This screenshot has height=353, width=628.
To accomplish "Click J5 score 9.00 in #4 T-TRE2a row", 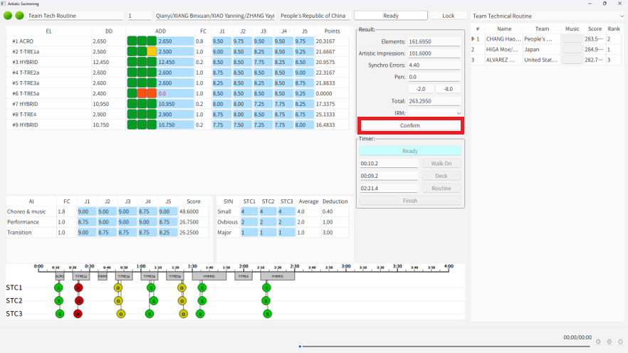I will pos(303,73).
